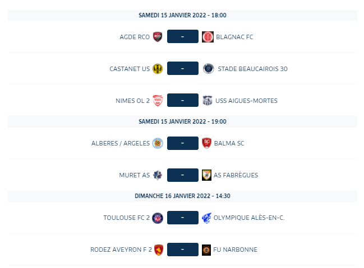Click the Dimanche 16 Janvier 2022 date header
The height and width of the screenshot is (268, 364).
[182, 196]
